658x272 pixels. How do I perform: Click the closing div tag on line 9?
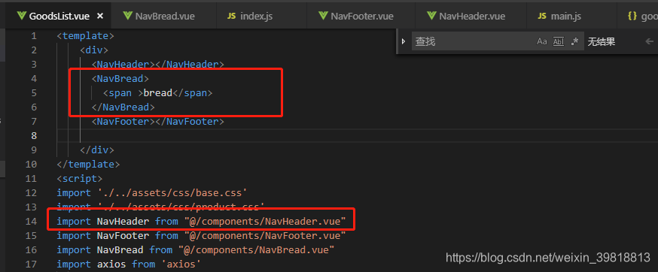pos(97,150)
